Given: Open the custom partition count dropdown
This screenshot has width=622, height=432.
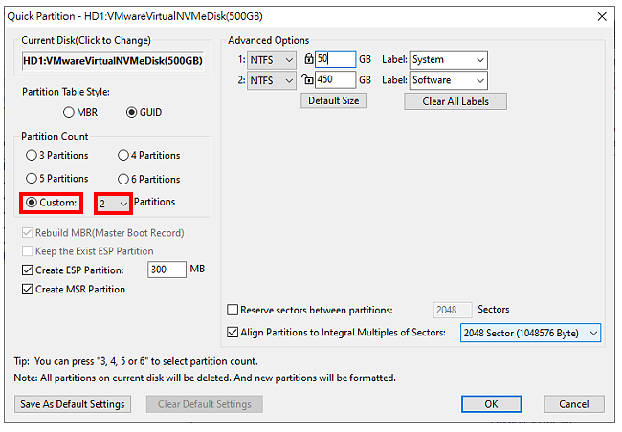Looking at the screenshot, I should [113, 204].
